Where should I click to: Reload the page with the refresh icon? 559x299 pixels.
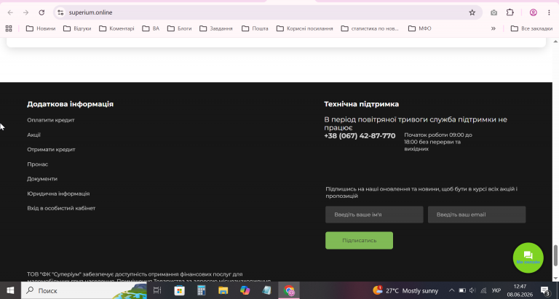[x=41, y=12]
